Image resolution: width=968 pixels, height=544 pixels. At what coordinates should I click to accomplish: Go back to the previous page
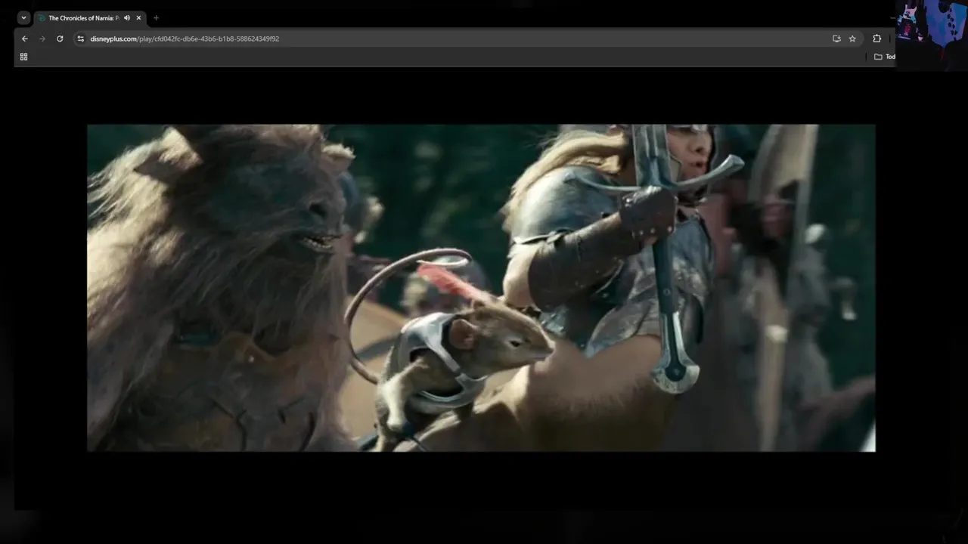point(25,39)
